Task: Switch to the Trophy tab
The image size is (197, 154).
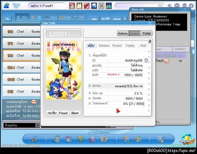Action: (130, 45)
